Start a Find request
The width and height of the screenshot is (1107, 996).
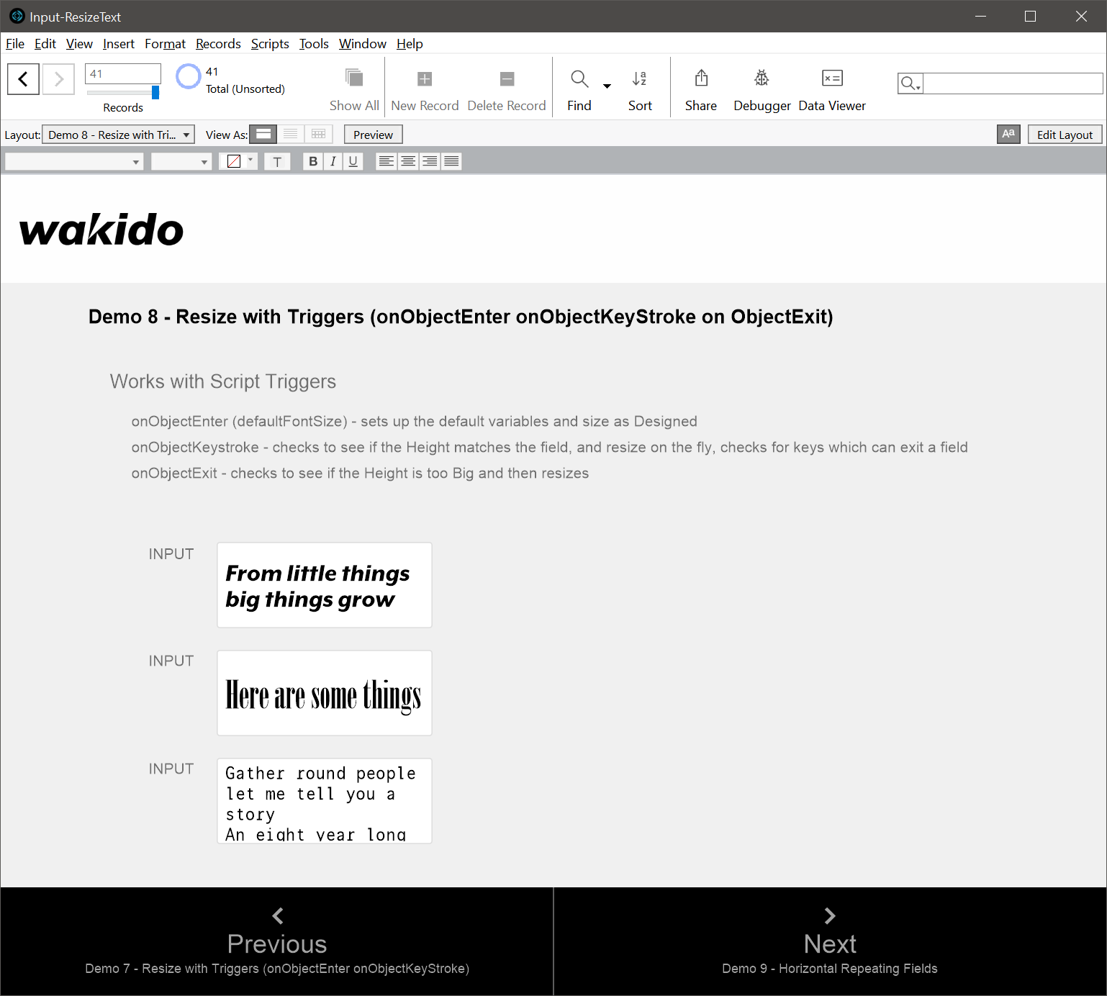tap(579, 79)
